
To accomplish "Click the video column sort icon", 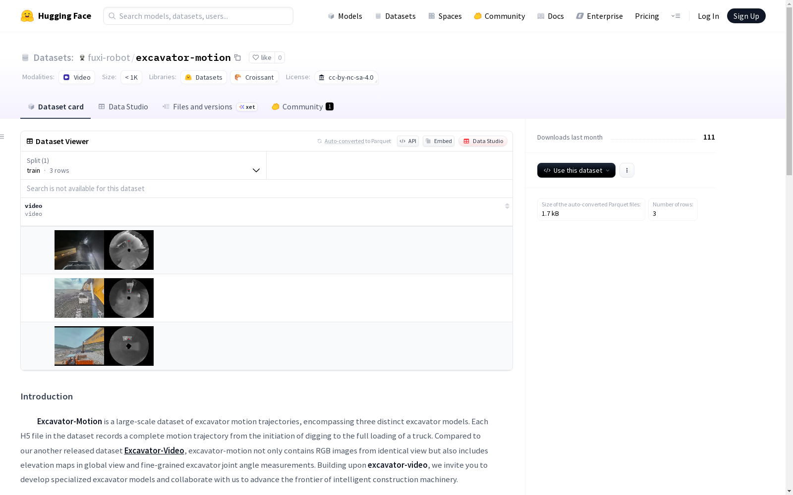I will tap(507, 206).
